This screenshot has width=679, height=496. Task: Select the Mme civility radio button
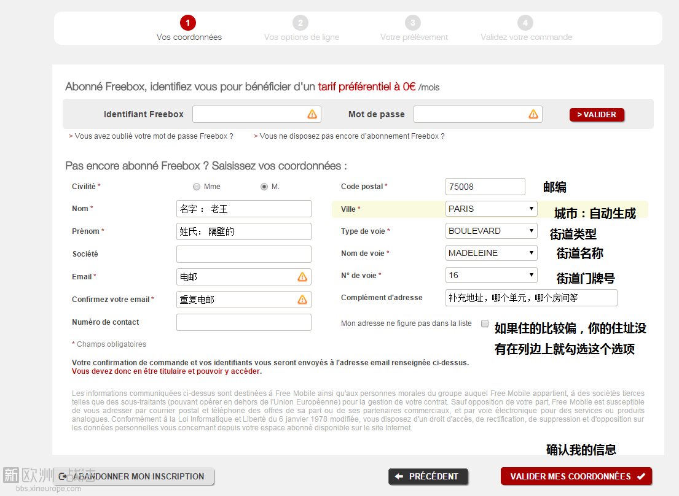click(197, 187)
